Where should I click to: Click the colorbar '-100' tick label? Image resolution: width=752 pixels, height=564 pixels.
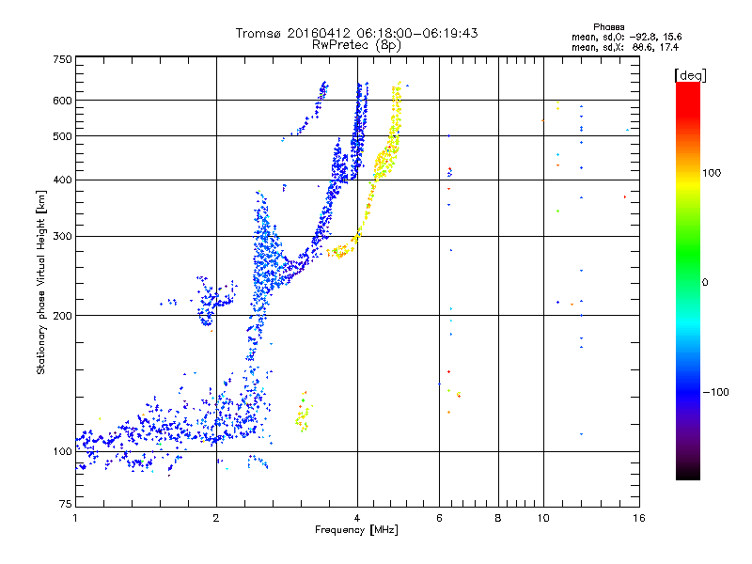(715, 392)
